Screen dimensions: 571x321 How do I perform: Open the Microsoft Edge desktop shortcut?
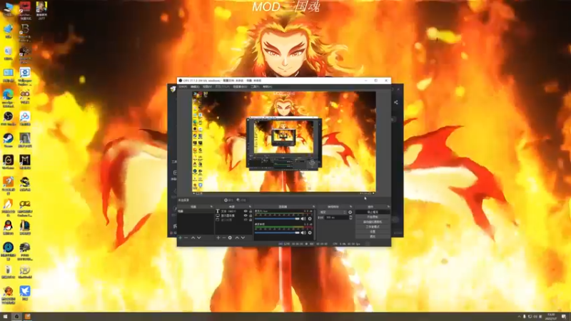pos(8,98)
